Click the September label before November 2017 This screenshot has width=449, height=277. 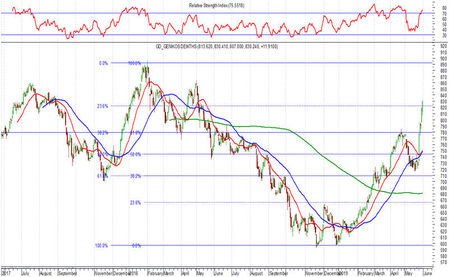tap(68, 274)
